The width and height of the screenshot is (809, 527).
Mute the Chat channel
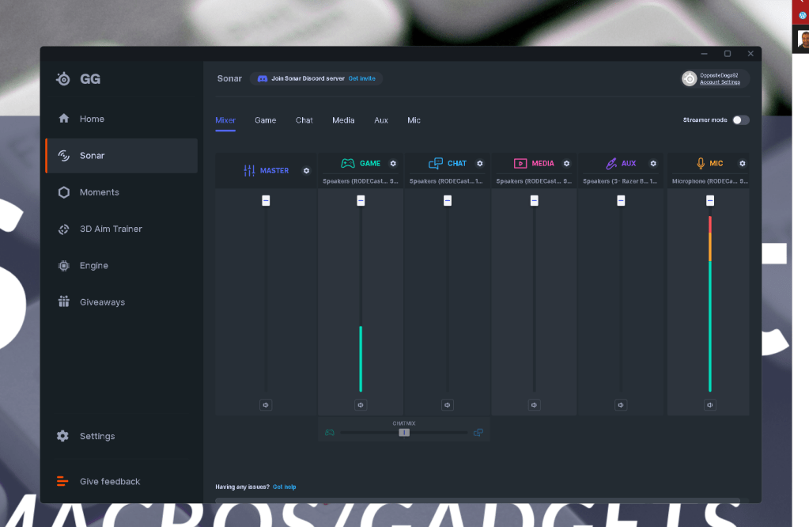tap(448, 405)
